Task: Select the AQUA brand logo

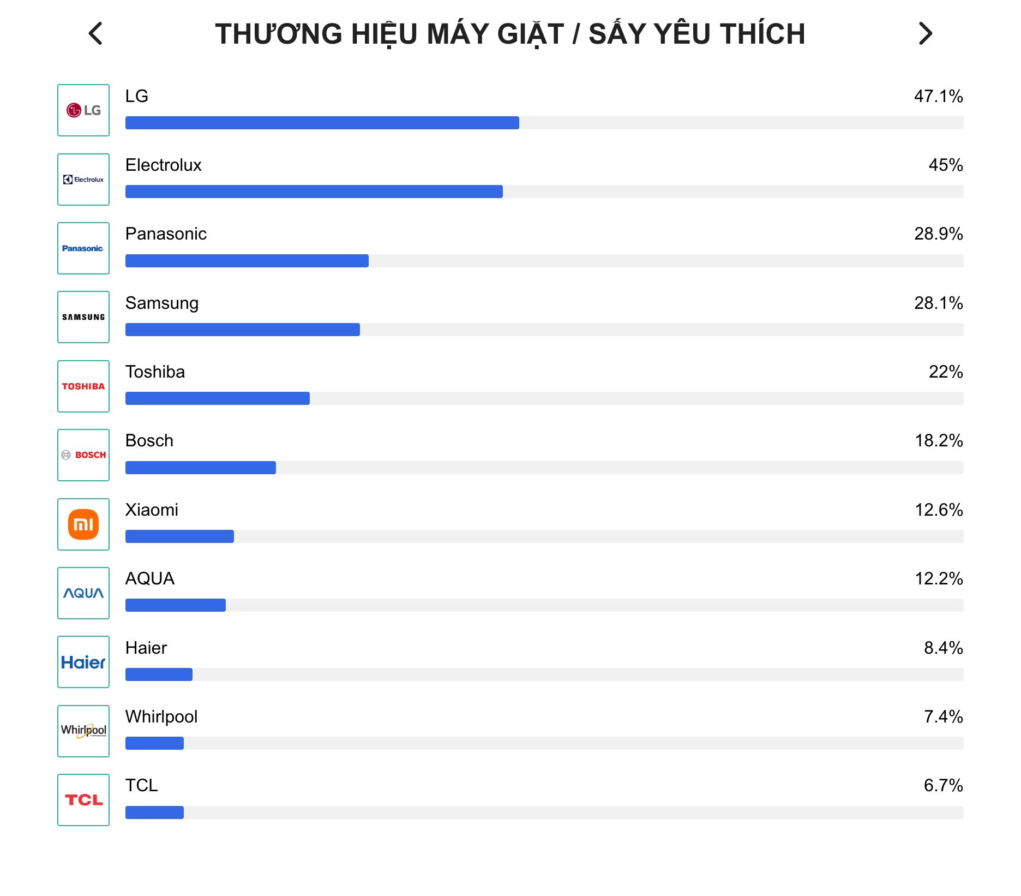Action: 83,593
